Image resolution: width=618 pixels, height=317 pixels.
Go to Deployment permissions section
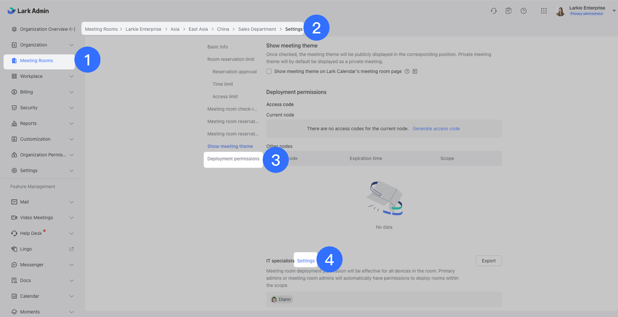233,158
